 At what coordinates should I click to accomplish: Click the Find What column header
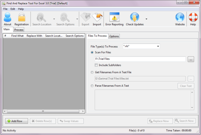[17, 36]
